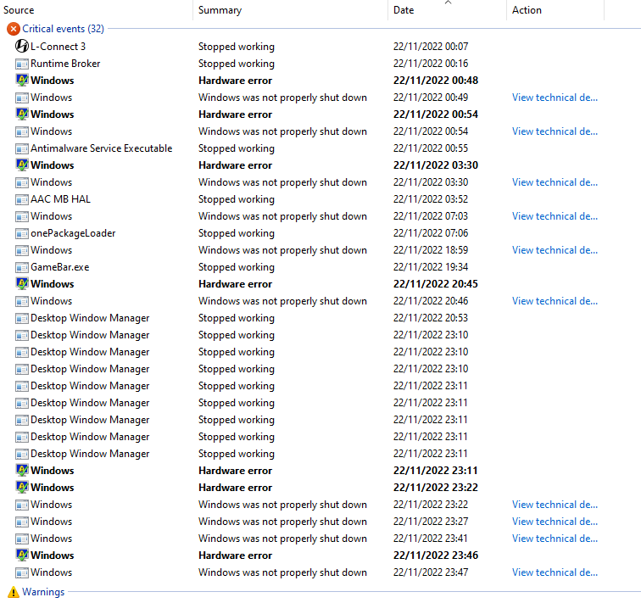The width and height of the screenshot is (641, 603).
Task: Click Stopped working summary for Runtime Broker
Action: coord(237,64)
